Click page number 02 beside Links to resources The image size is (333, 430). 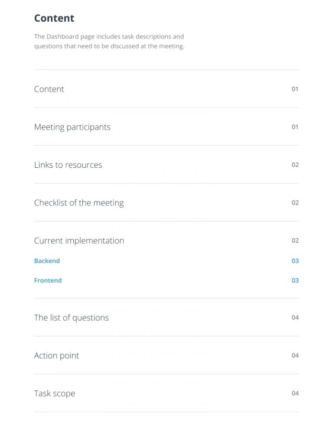[x=295, y=165]
